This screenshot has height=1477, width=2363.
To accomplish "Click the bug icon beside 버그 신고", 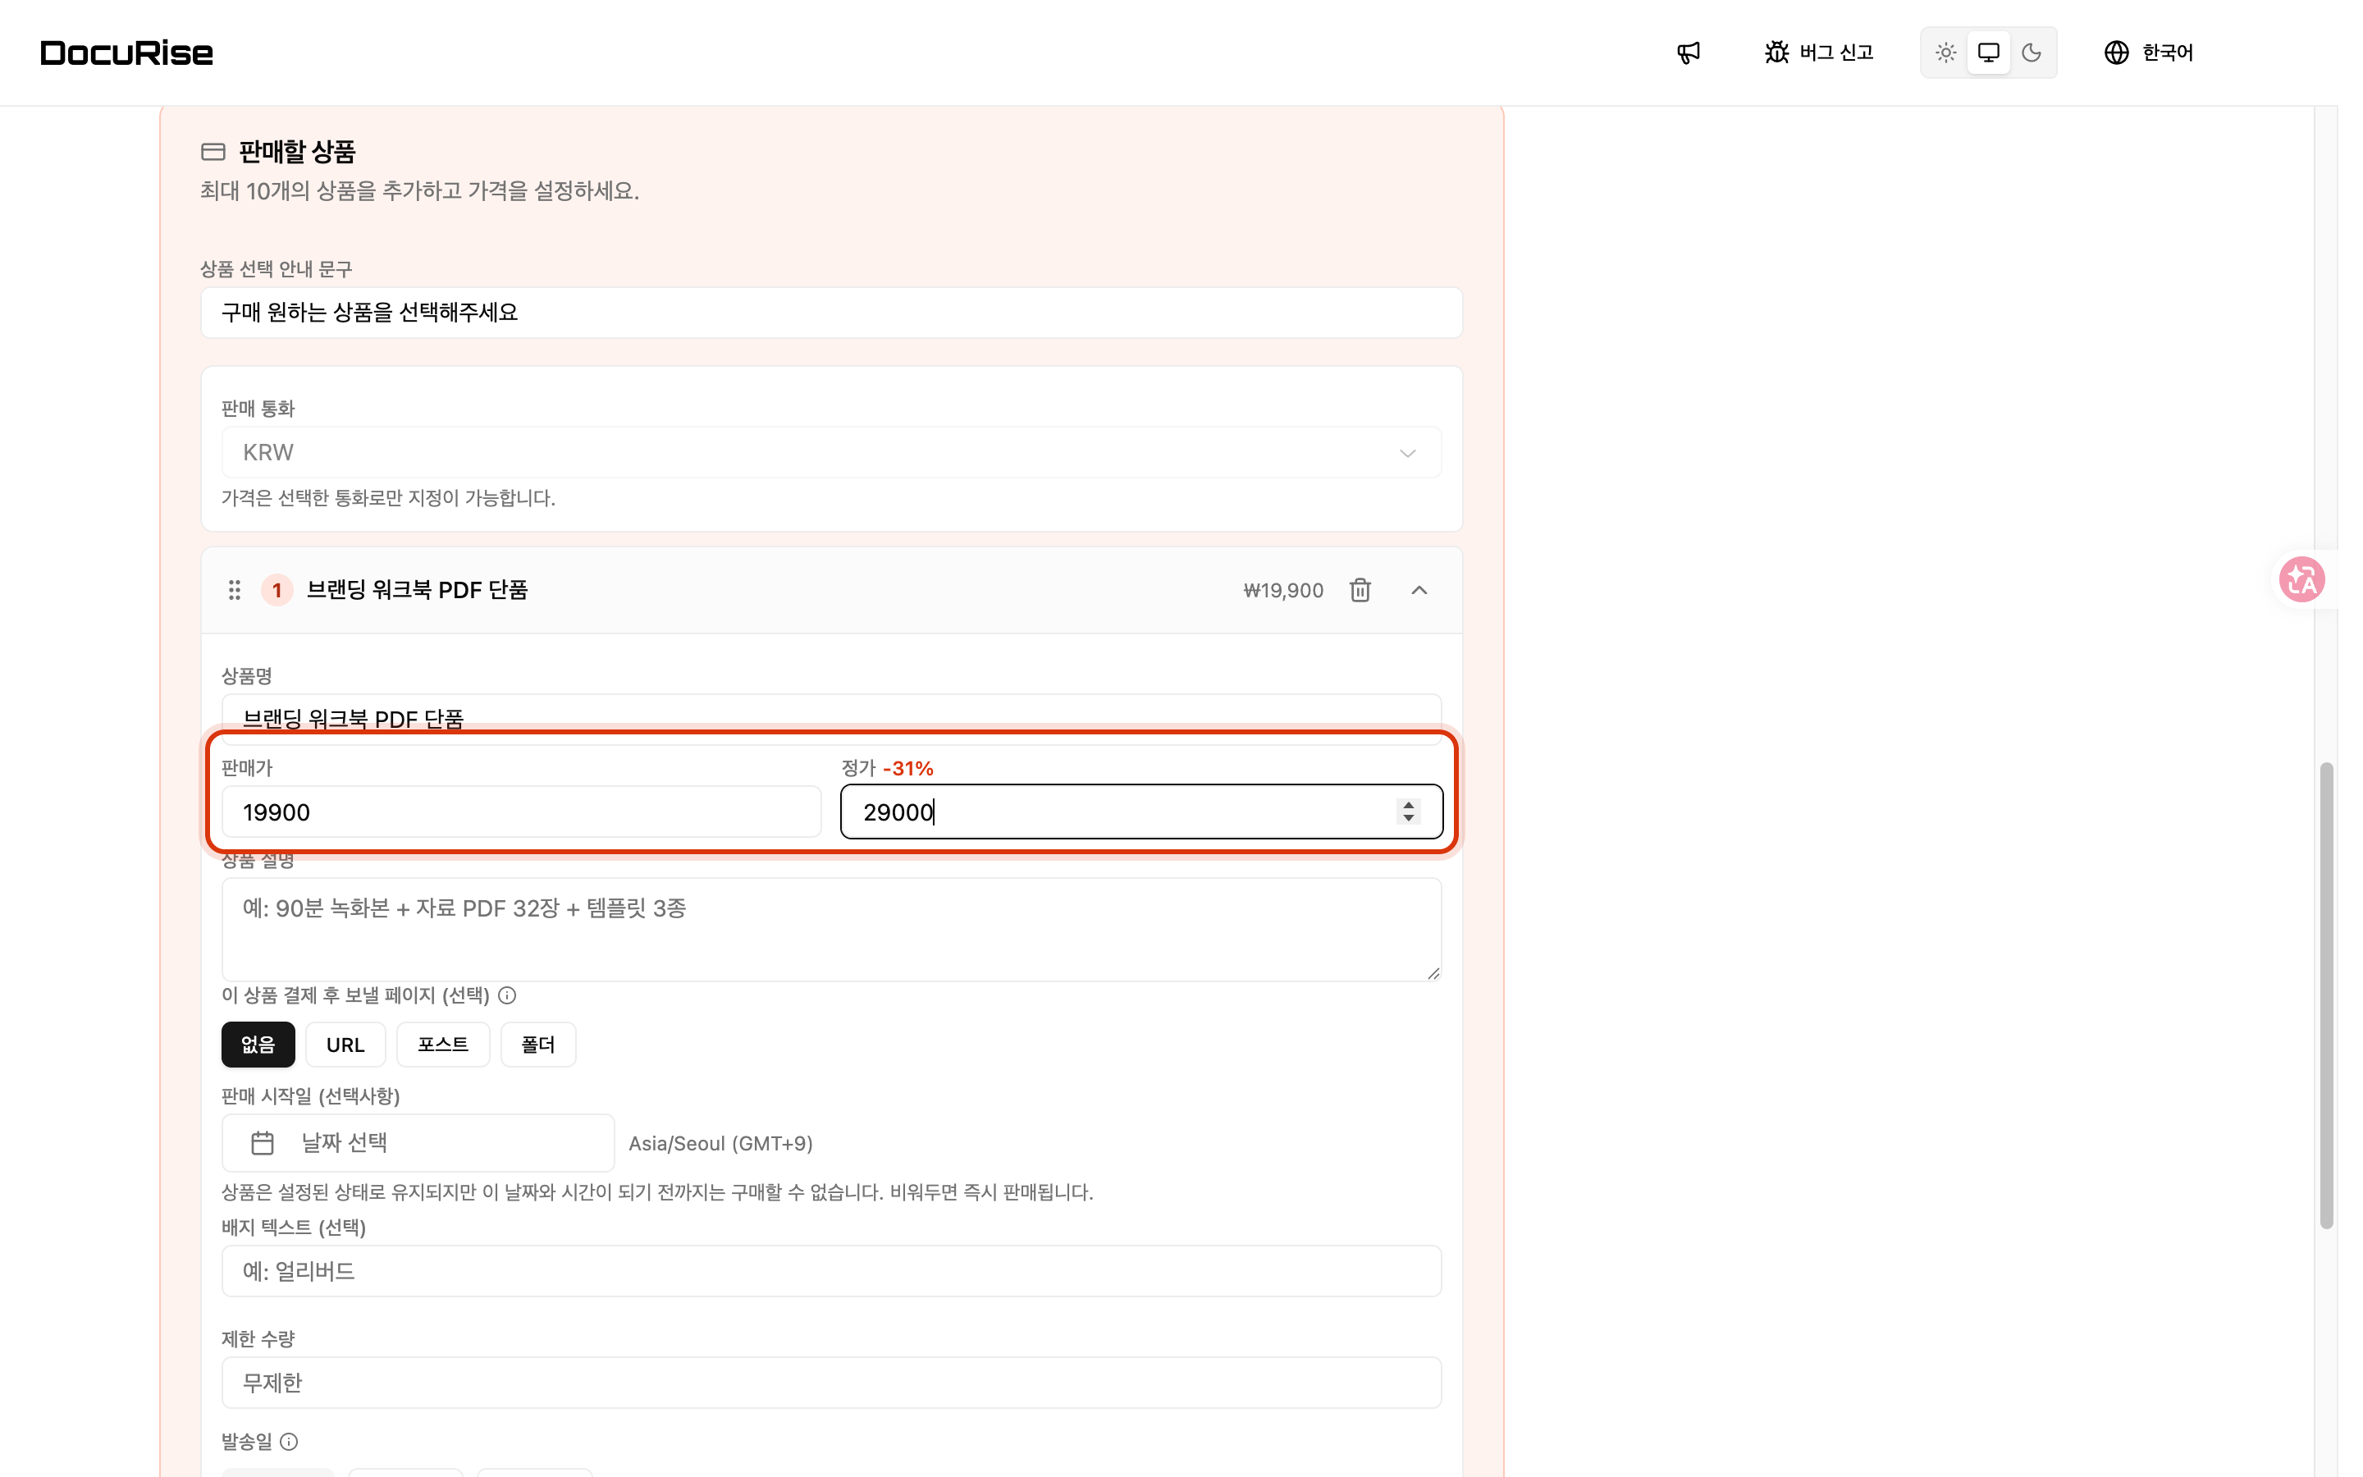I will pyautogui.click(x=1776, y=53).
